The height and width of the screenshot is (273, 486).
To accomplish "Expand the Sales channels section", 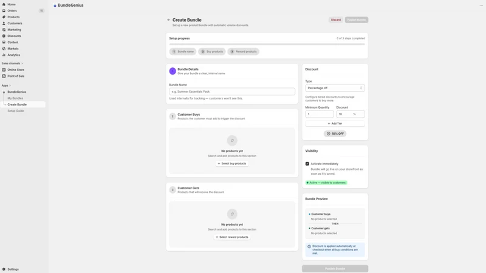I will pos(12,64).
